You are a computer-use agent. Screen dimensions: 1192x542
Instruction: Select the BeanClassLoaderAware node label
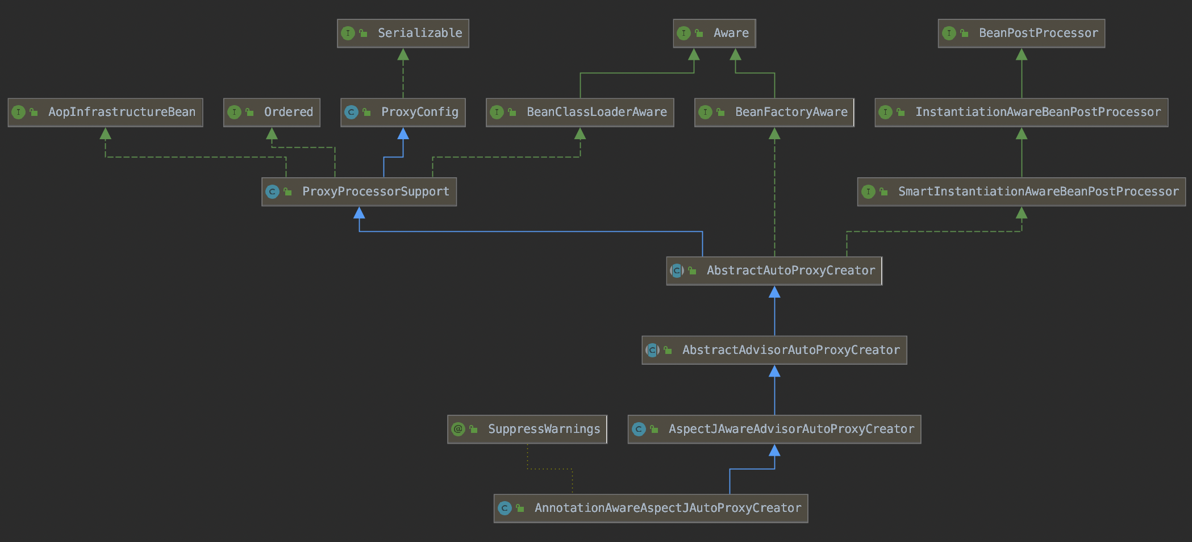[597, 112]
